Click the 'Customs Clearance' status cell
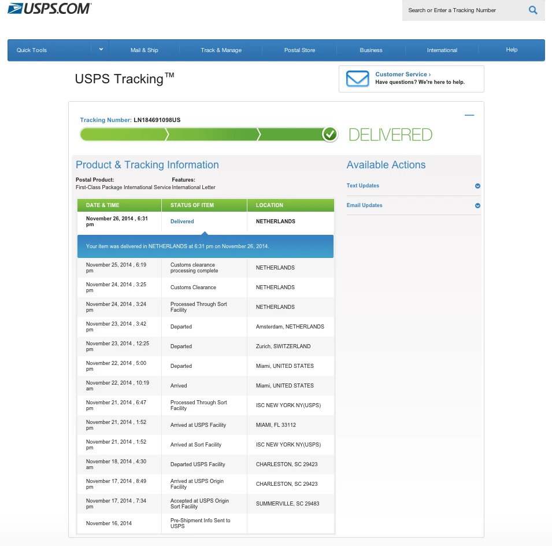The image size is (552, 546). pos(193,287)
